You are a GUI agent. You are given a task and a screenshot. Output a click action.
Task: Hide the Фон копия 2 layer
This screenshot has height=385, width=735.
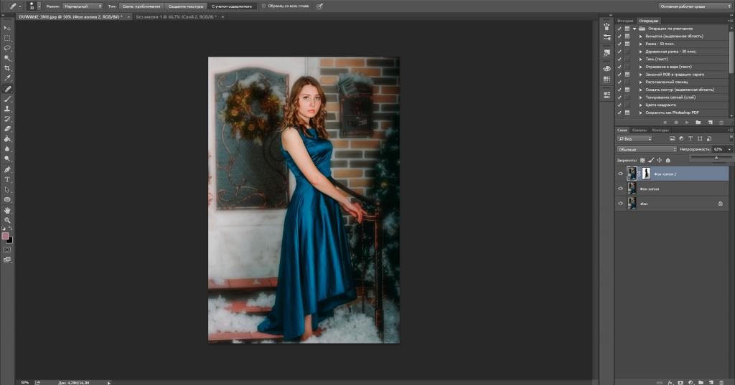click(621, 174)
